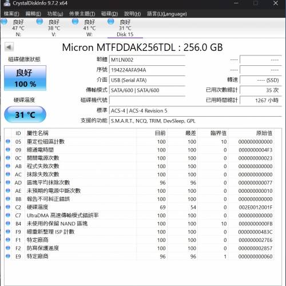
Task: Click status dot of attribute AE row
Action: click(x=8, y=190)
